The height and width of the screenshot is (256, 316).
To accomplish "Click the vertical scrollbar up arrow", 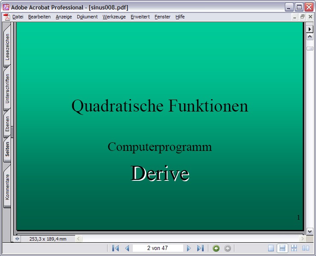I will (x=310, y=37).
